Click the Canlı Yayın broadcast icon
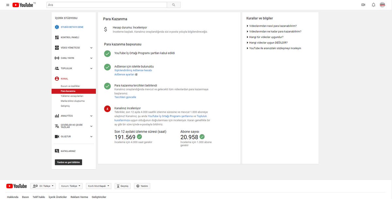This screenshot has width=392, height=199. point(57,58)
